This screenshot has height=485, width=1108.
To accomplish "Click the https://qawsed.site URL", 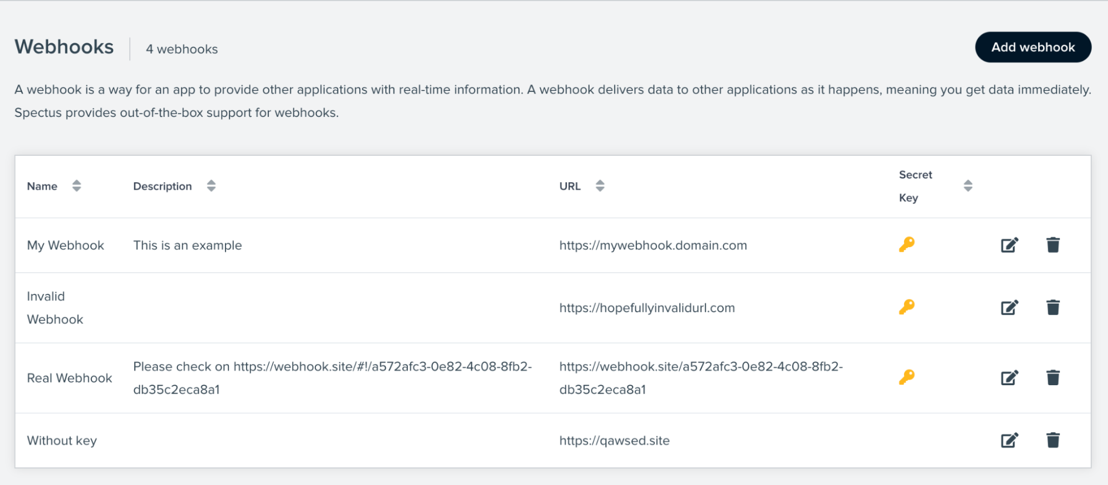I will click(614, 441).
